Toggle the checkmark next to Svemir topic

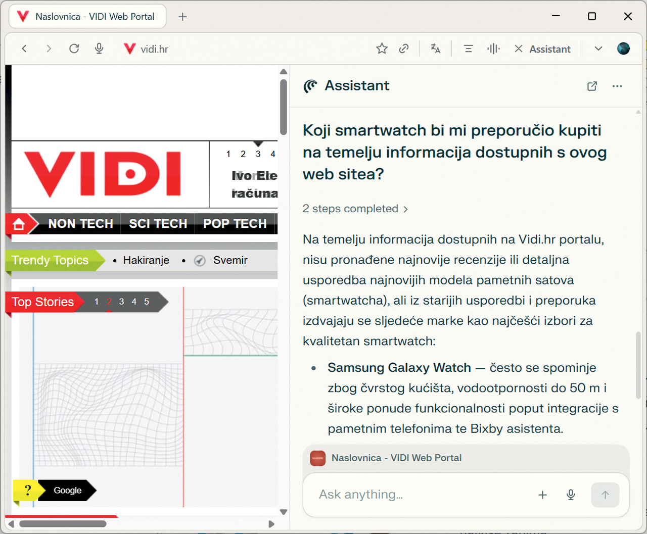(200, 260)
